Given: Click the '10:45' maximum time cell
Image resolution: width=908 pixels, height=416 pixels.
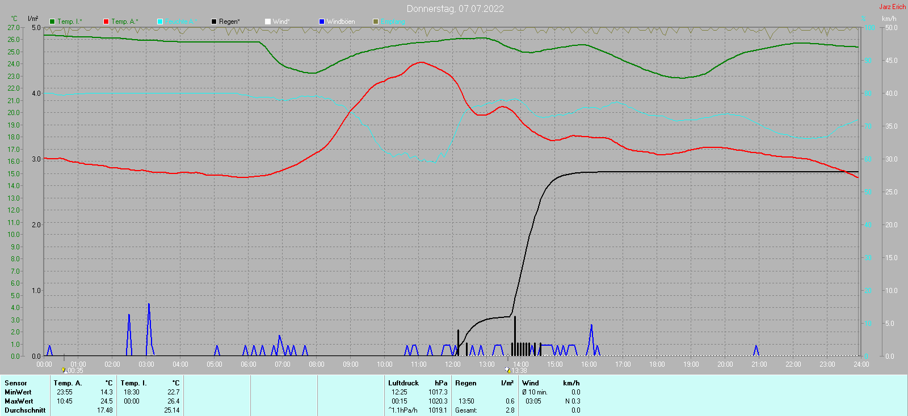Looking at the screenshot, I should (x=65, y=401).
